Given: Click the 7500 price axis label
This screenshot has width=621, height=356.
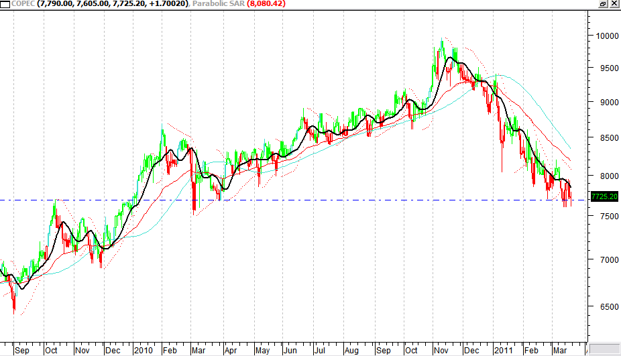Looking at the screenshot, I should pos(609,216).
